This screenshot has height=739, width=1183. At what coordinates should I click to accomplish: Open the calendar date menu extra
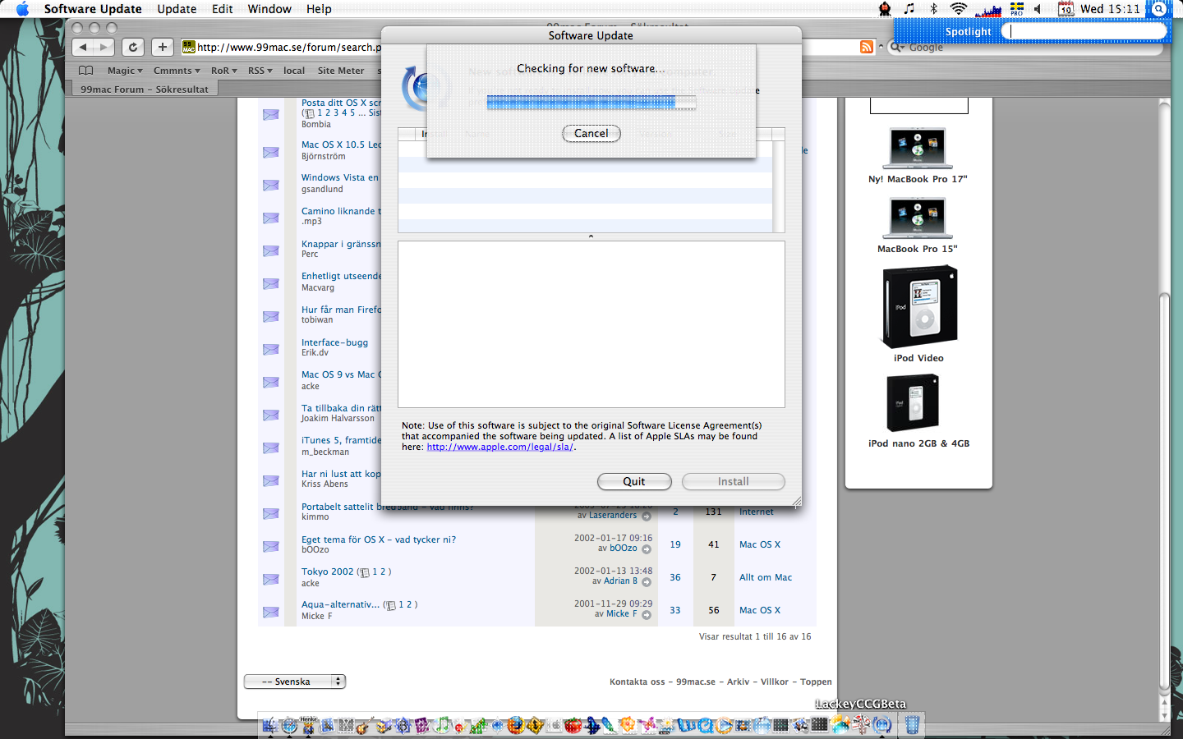tap(1066, 9)
